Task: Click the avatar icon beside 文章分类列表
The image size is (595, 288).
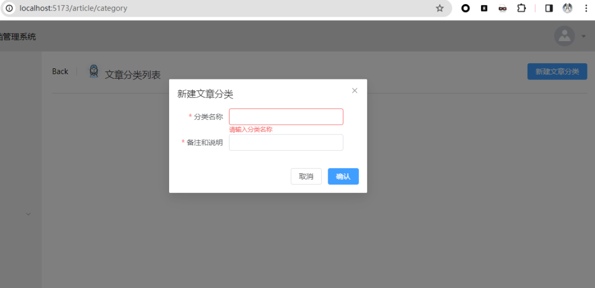Action: pyautogui.click(x=94, y=71)
